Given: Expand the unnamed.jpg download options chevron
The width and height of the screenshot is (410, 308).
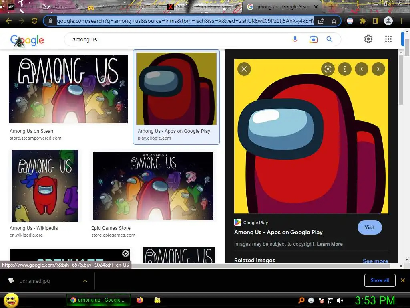Looking at the screenshot, I should pos(85,281).
